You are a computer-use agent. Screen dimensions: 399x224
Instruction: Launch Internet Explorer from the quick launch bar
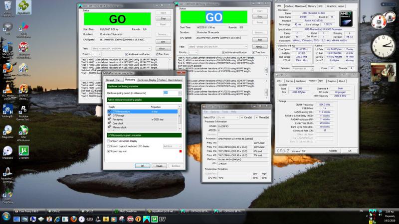[57, 219]
